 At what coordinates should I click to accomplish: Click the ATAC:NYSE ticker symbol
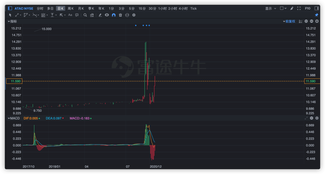(x=24, y=9)
